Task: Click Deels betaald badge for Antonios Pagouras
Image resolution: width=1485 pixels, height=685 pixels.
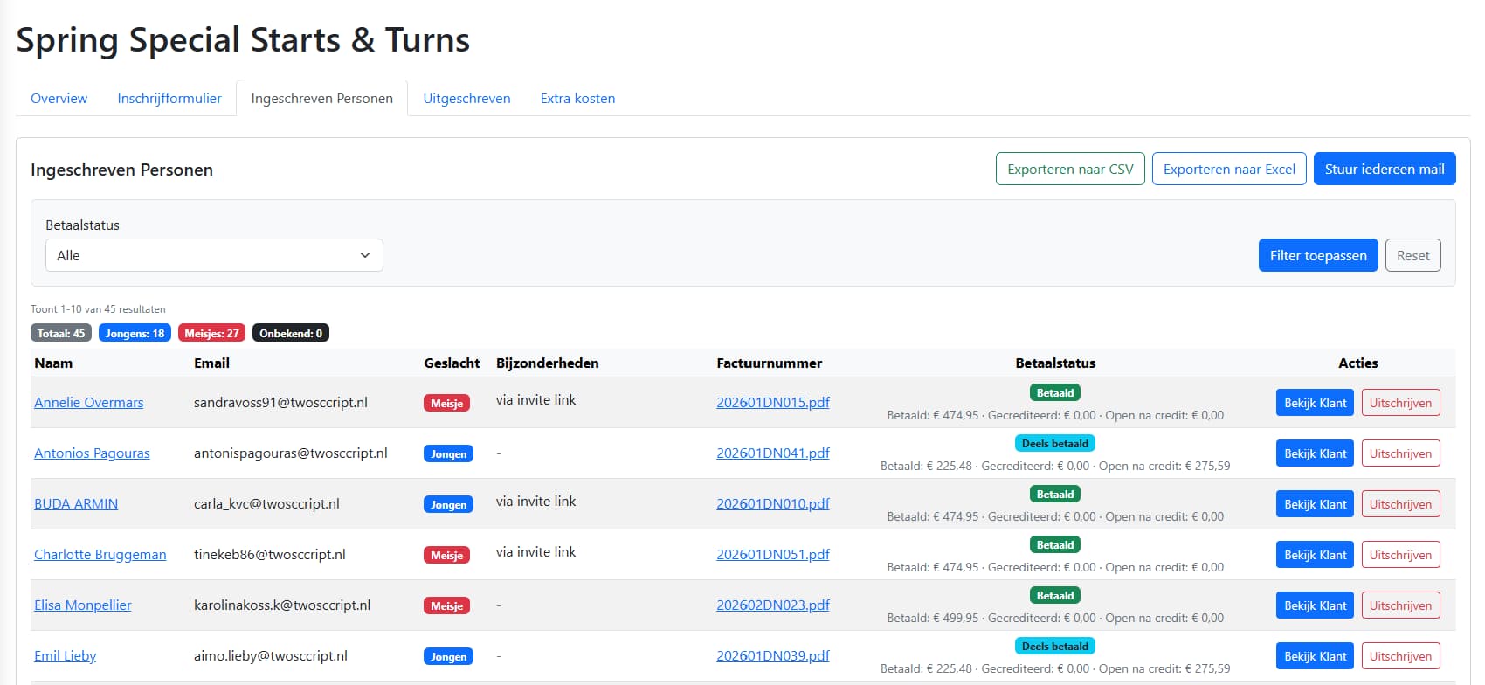Action: [1054, 443]
